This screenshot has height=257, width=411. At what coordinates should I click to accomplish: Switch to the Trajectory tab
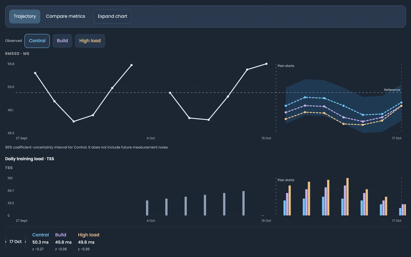25,16
